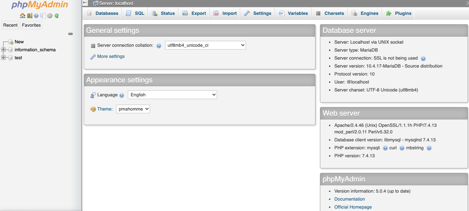This screenshot has height=211, width=469.
Task: Select New in the database tree
Action: (19, 42)
